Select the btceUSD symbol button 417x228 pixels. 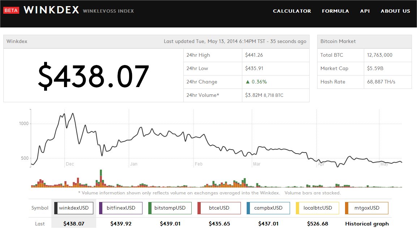coord(219,208)
